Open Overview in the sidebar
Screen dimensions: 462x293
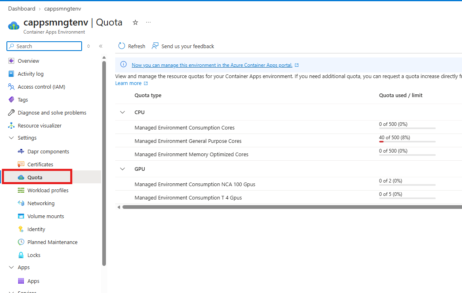point(28,61)
